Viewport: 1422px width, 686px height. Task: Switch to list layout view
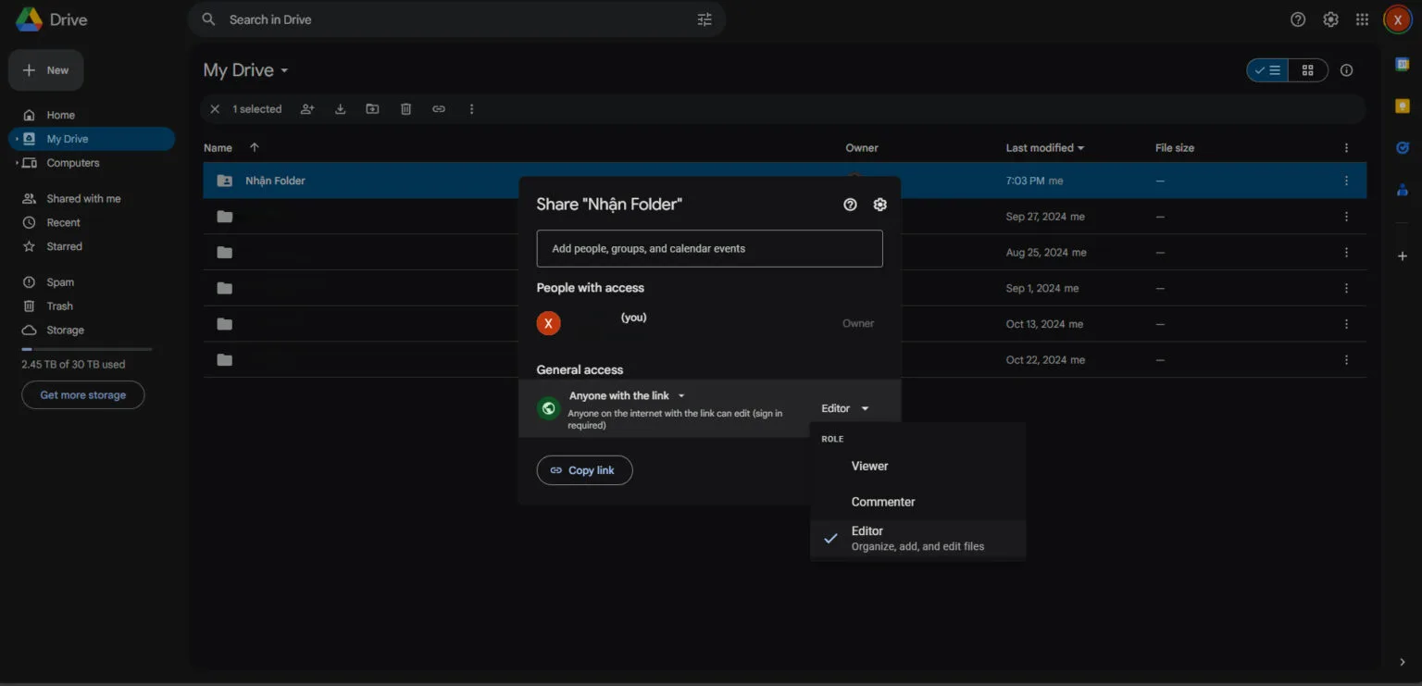tap(1267, 70)
